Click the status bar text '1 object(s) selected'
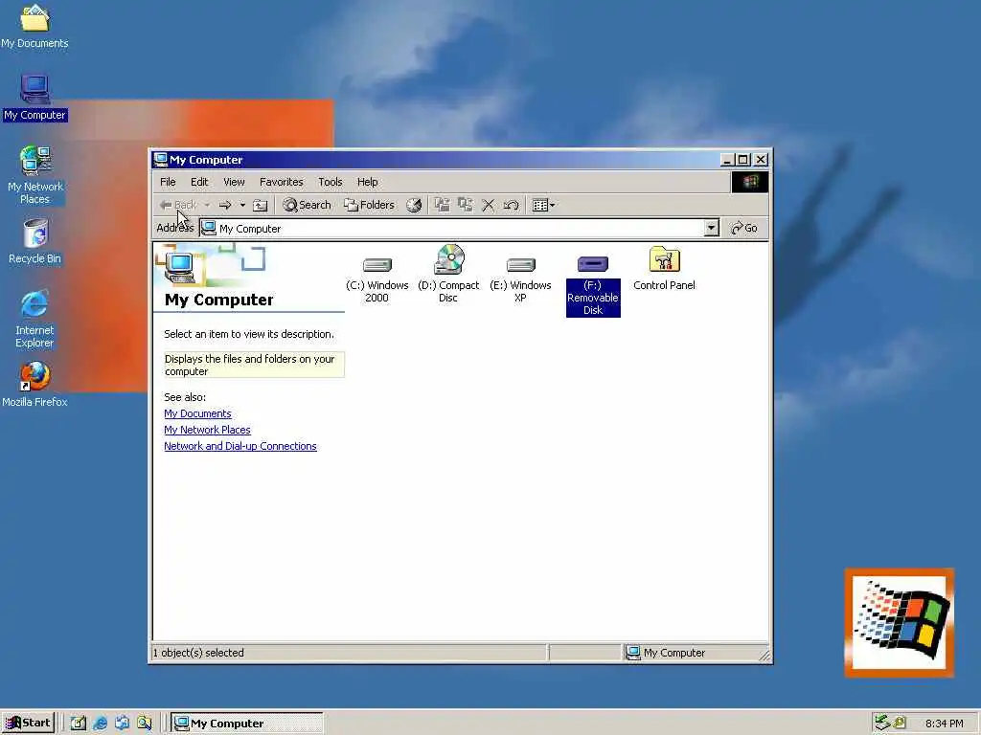981x735 pixels. click(198, 653)
